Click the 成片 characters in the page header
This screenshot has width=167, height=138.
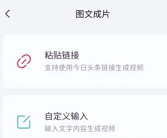click(101, 14)
